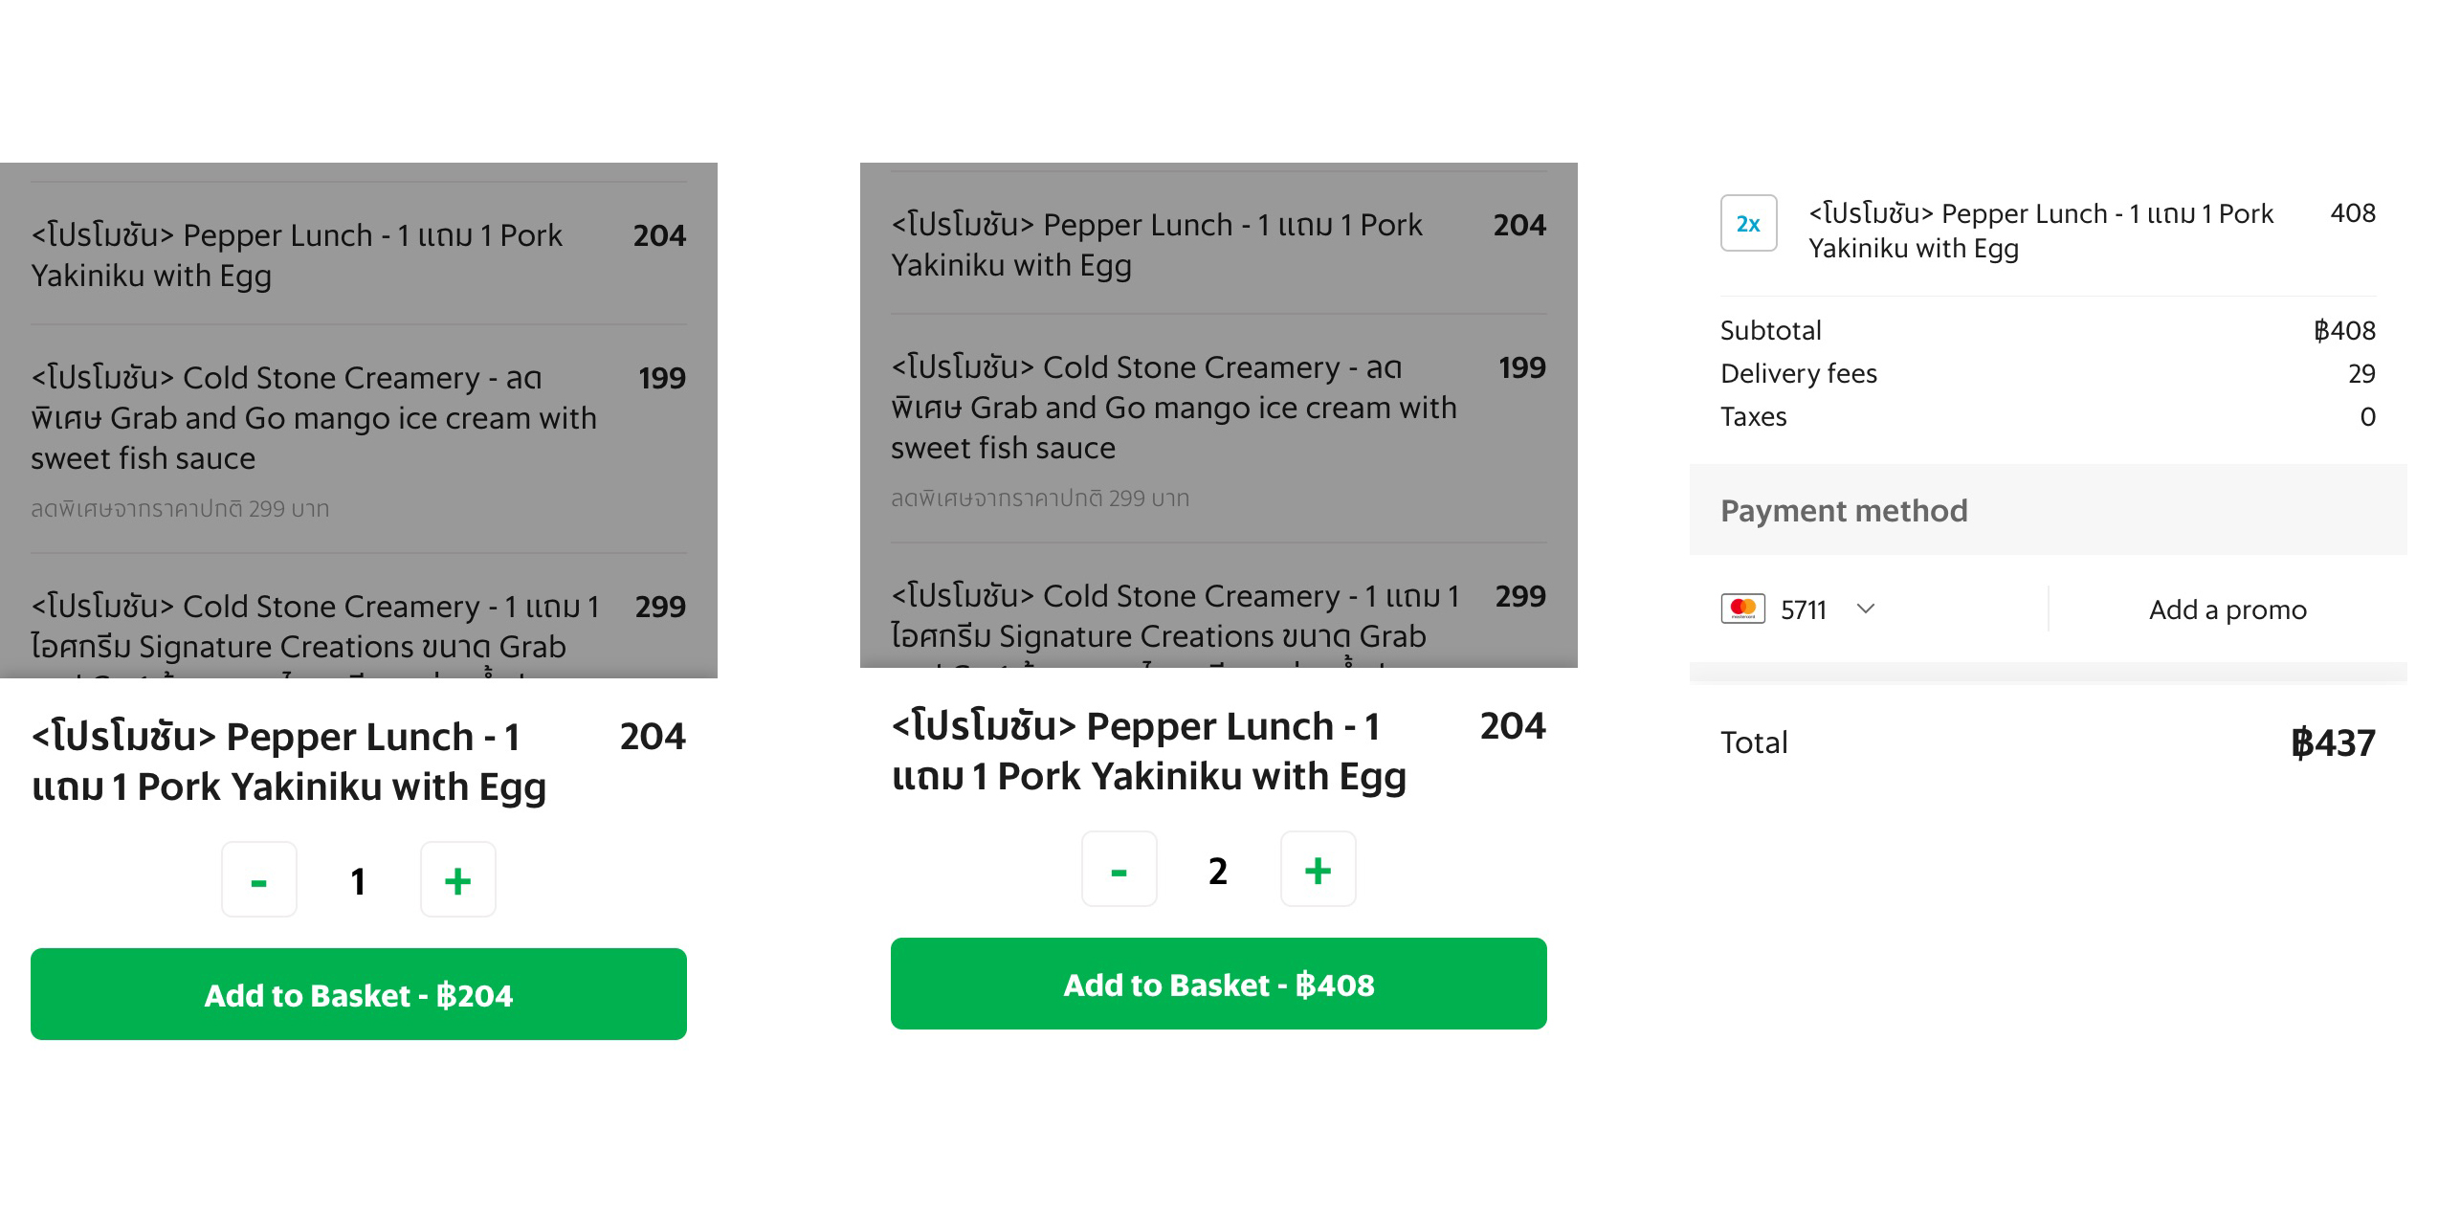Select Cold Stone Signature Creations 299 middle menu
The image size is (2438, 1218).
point(1219,606)
